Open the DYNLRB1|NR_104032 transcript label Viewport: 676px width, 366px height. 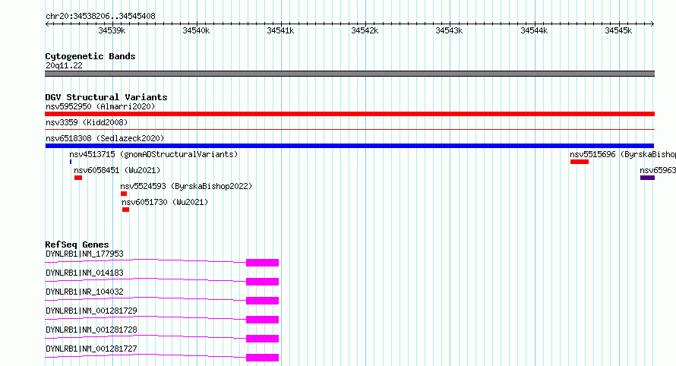84,292
